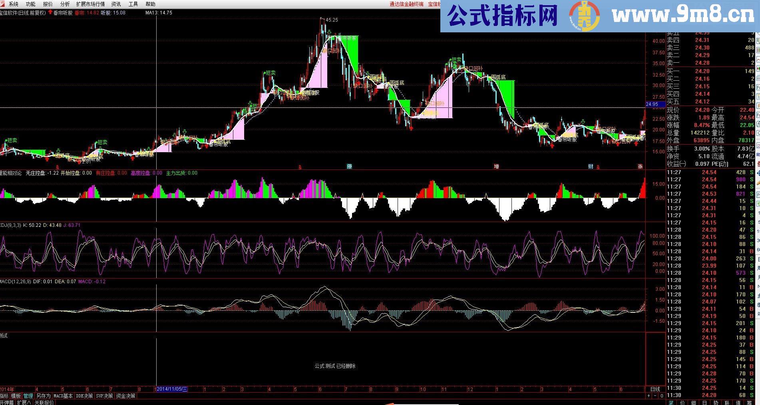
Task: Expand the 扩展∧ panel at bottom
Action: (24, 402)
